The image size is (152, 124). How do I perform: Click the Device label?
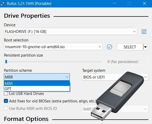(10, 25)
